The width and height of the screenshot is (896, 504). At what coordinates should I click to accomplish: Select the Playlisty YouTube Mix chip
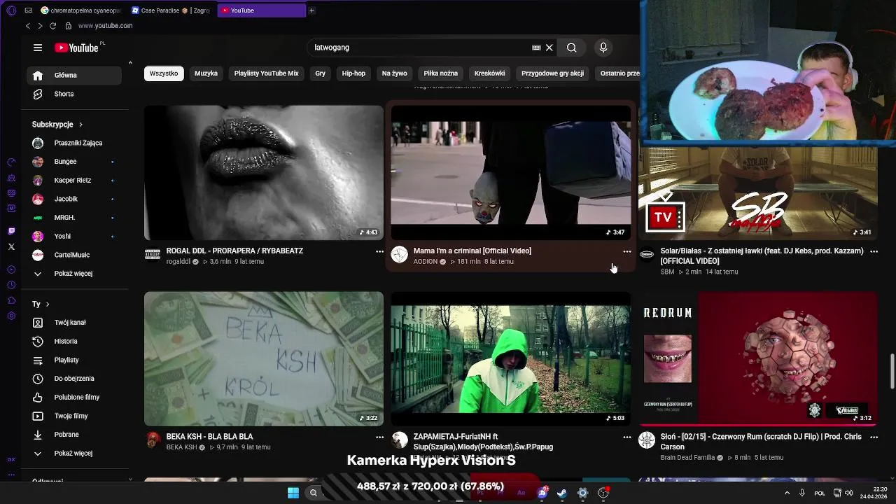click(x=266, y=73)
